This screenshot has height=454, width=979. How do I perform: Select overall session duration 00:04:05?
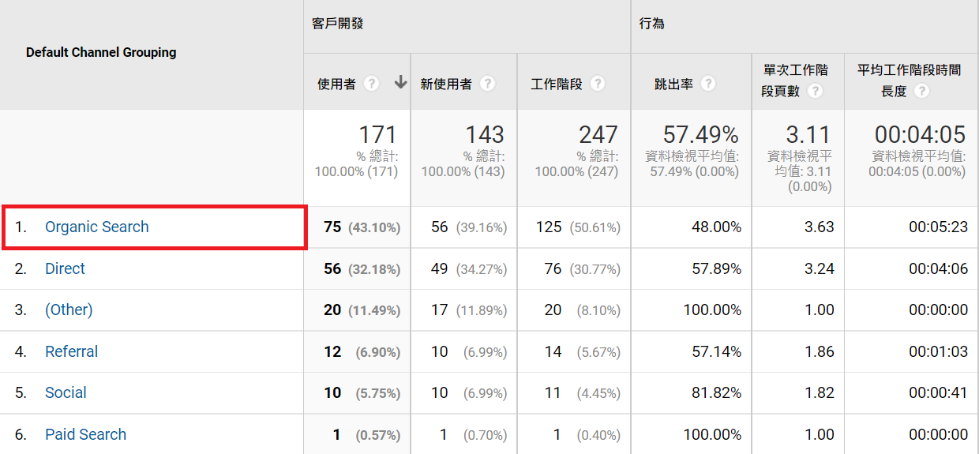click(x=921, y=135)
